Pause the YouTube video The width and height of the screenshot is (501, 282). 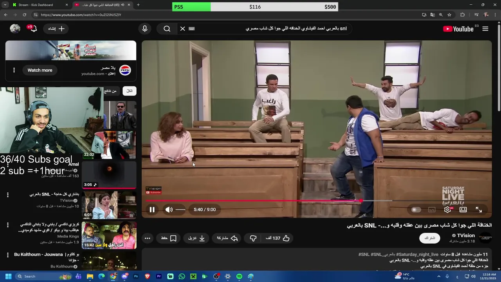[152, 210]
